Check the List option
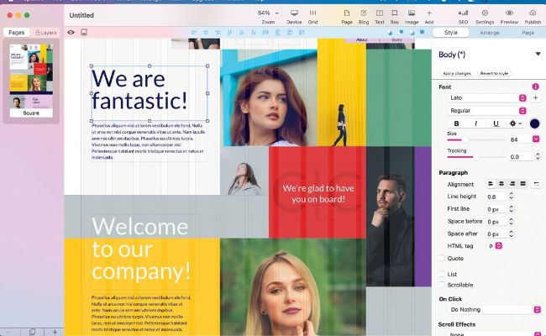Image resolution: width=546 pixels, height=336 pixels. 442,274
